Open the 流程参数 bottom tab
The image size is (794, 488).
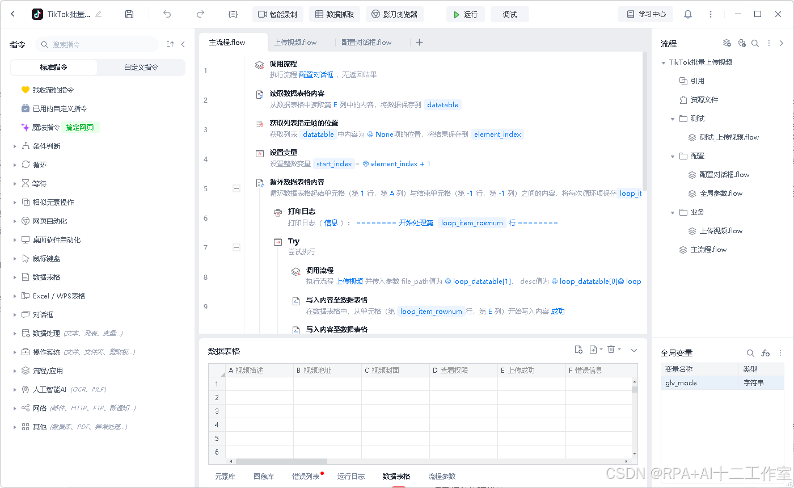(x=442, y=476)
